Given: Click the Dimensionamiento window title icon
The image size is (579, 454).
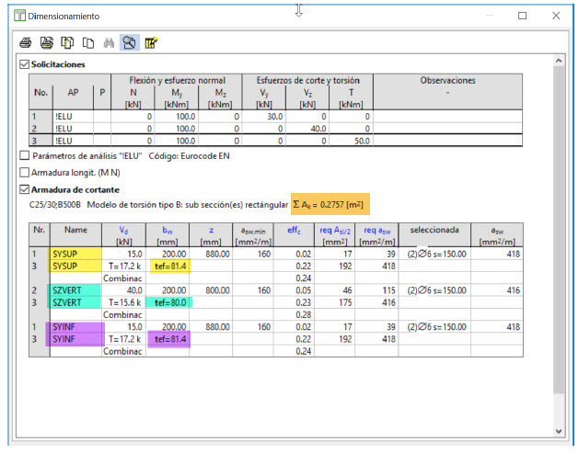Looking at the screenshot, I should point(19,16).
